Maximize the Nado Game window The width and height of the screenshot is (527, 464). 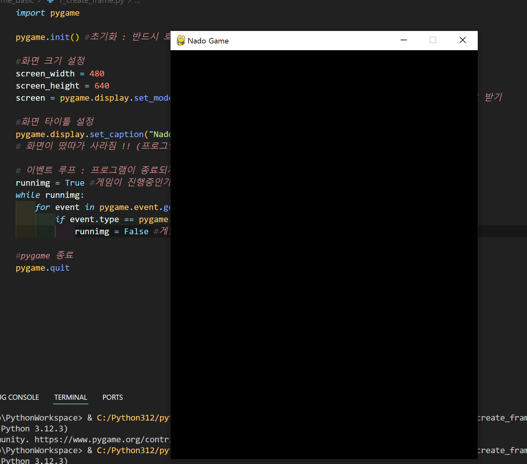click(433, 40)
